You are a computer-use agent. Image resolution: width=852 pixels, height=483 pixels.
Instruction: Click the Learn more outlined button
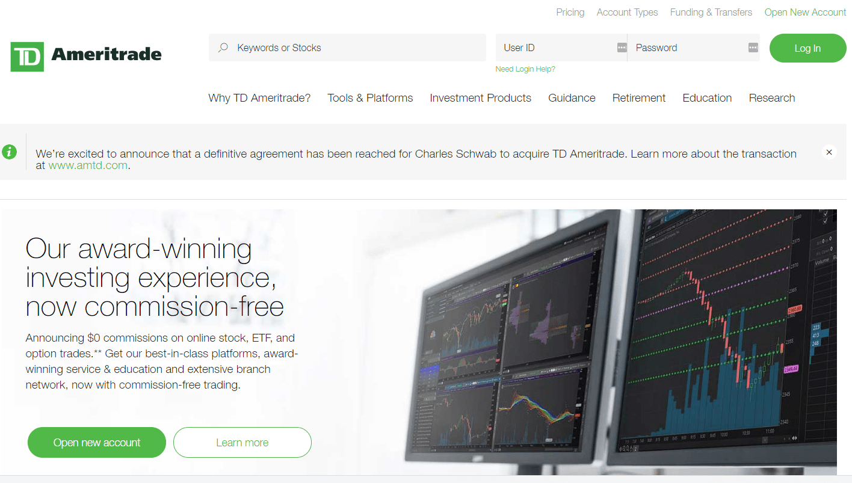pyautogui.click(x=242, y=443)
